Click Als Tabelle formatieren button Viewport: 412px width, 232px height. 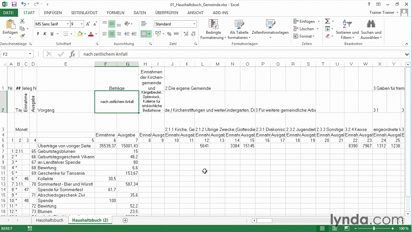239,29
